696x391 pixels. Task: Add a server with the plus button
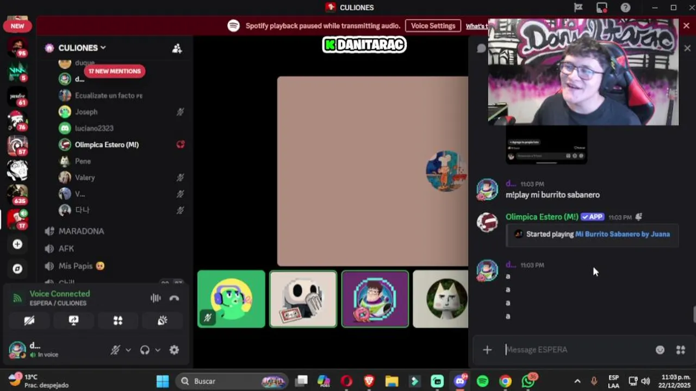click(17, 244)
